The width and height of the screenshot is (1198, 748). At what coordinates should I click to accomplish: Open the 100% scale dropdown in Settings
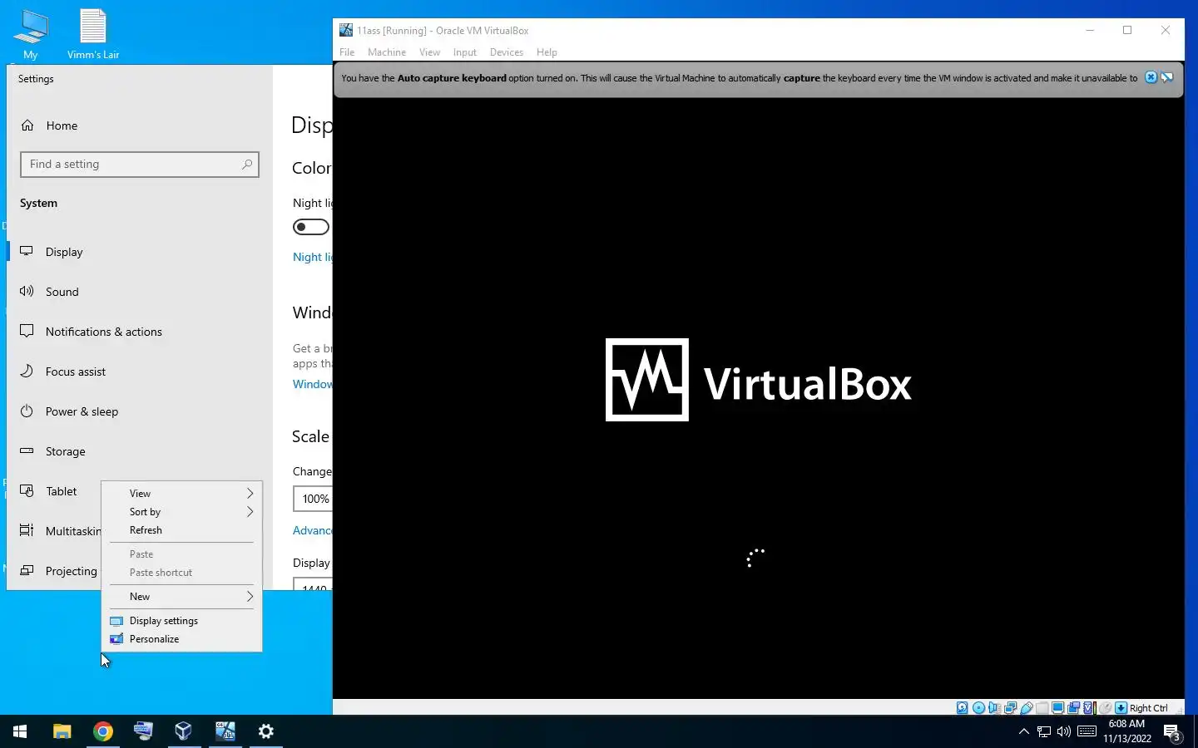(313, 499)
